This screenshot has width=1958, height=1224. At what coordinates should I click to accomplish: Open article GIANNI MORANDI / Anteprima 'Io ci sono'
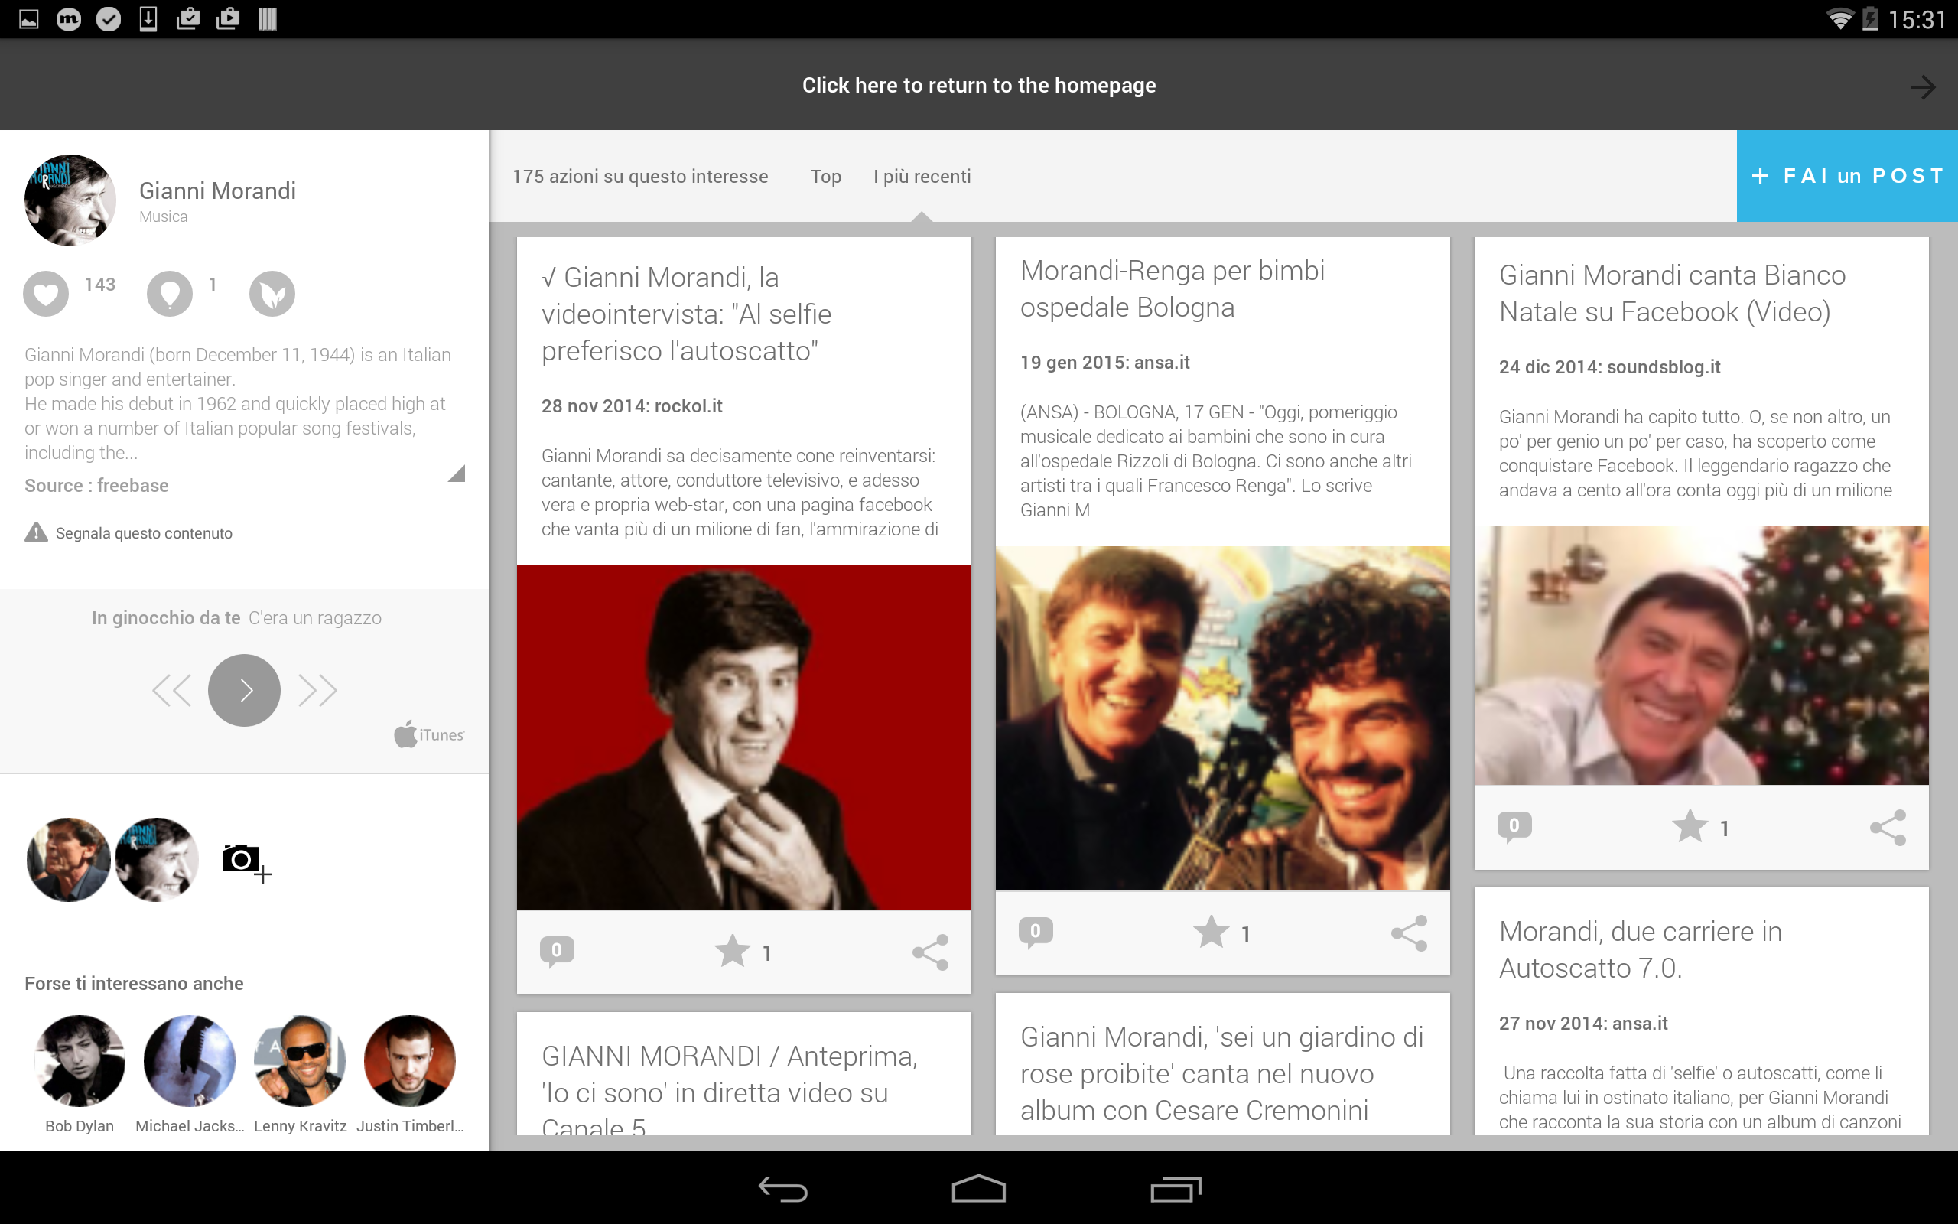(x=729, y=1089)
